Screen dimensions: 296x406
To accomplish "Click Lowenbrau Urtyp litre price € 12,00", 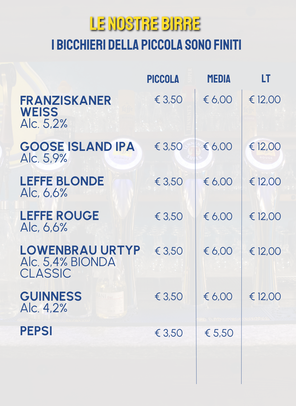I will [x=265, y=251].
